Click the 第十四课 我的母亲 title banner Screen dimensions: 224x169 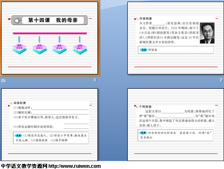click(50, 20)
